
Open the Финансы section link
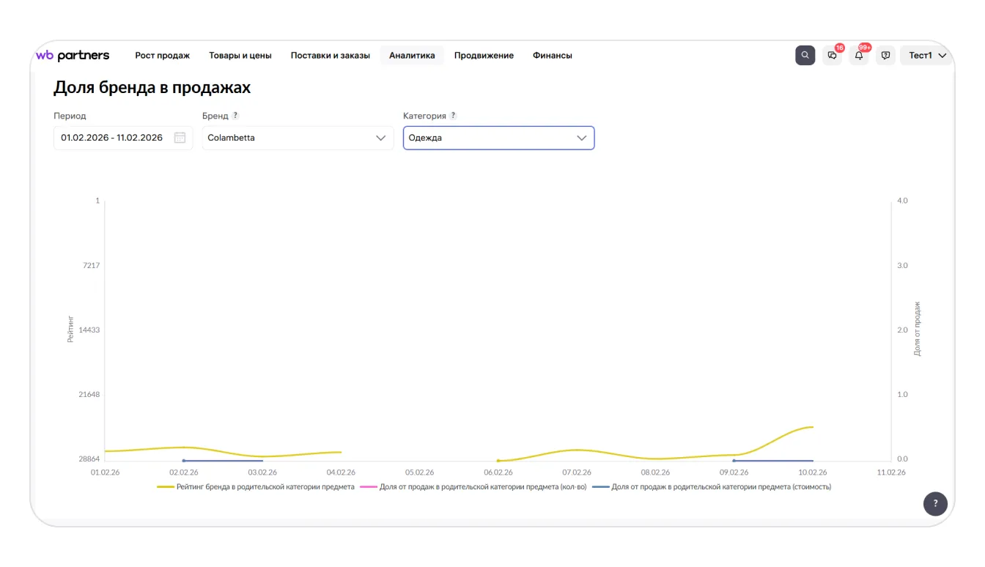[552, 56]
